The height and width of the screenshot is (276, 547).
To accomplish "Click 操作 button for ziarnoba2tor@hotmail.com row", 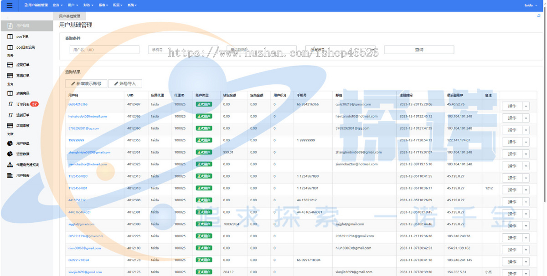I will tap(512, 166).
